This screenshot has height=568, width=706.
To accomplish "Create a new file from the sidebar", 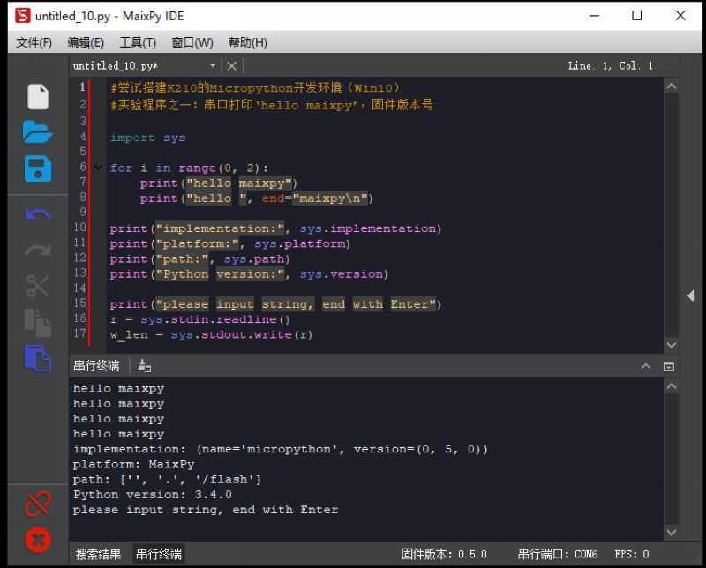I will 38,97.
